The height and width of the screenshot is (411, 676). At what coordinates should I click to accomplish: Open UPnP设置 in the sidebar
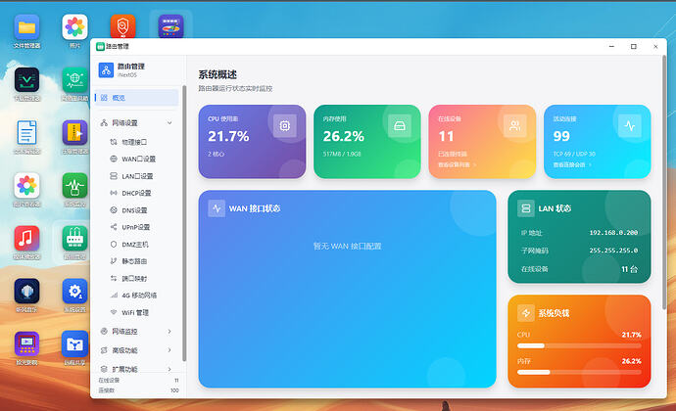pos(136,227)
